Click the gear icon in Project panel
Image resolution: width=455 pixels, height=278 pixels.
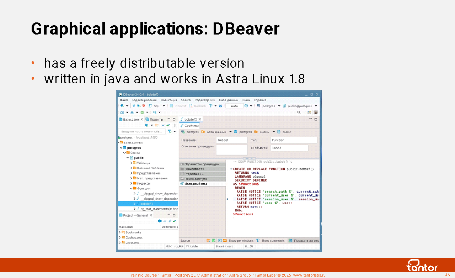pos(160,221)
